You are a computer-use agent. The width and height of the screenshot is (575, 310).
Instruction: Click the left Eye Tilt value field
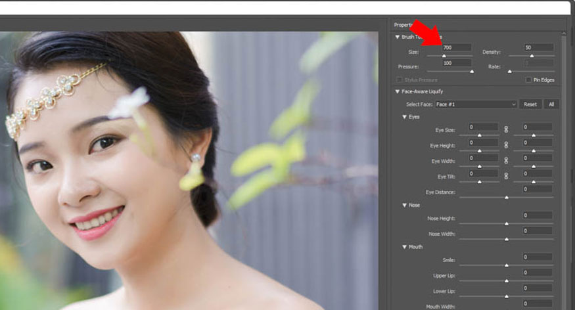[483, 173]
